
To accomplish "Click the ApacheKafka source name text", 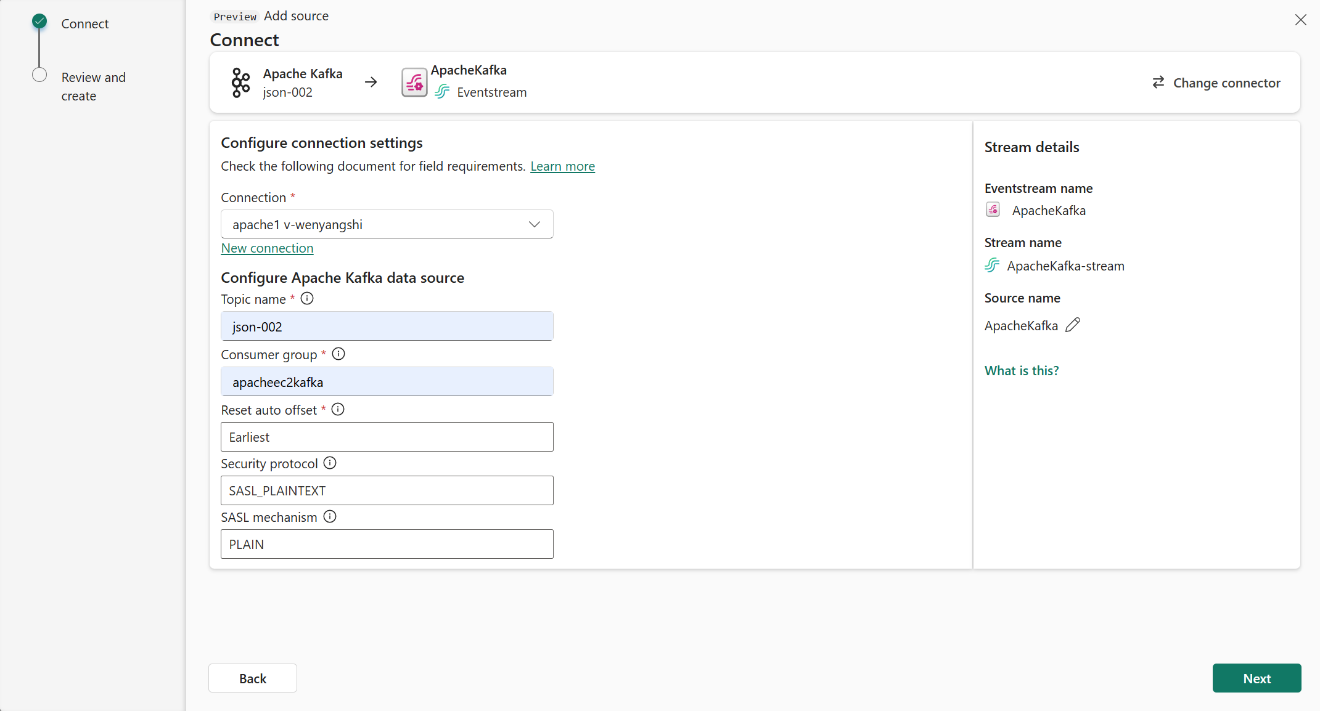I will [x=1021, y=326].
